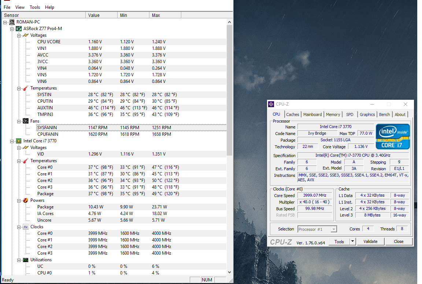Click the Voltages icon under Intel Core i7 3770
422x284 pixels.
tap(26, 148)
